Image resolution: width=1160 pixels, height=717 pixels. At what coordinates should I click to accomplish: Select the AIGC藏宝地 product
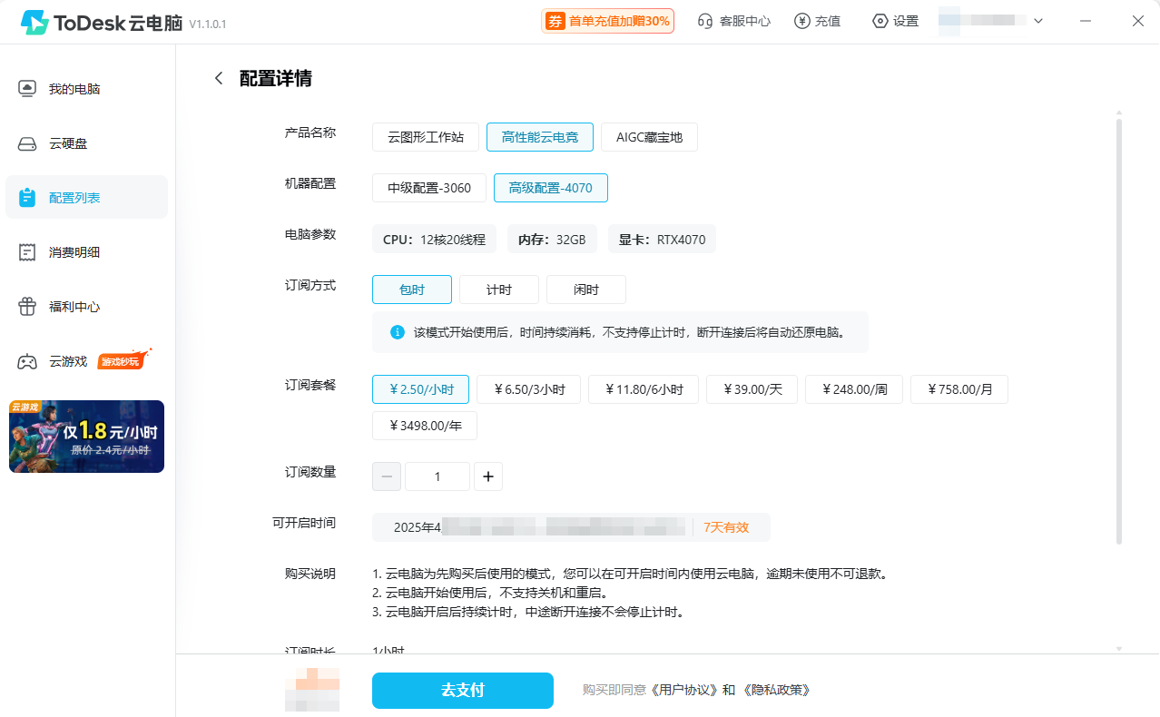tap(649, 137)
